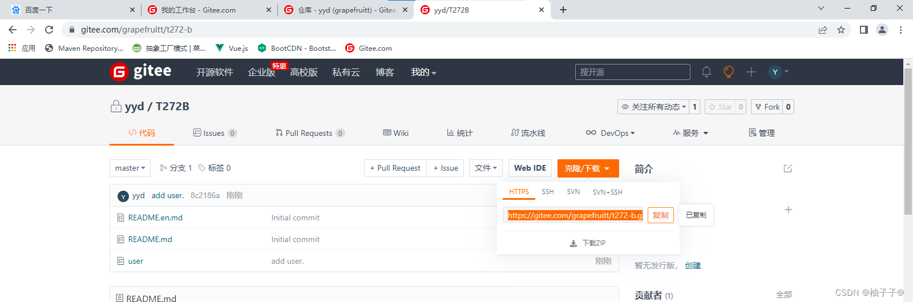
Task: Open the 克隆/下载 dropdown button
Action: click(588, 168)
